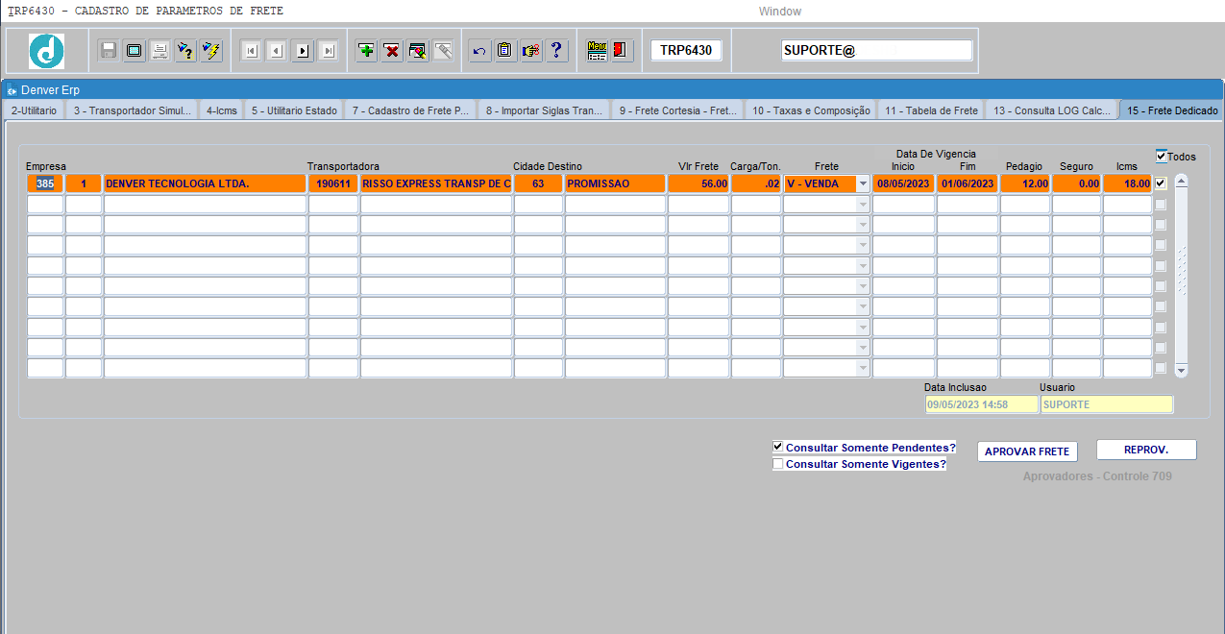
Task: Click the greyed eraser toolbar icon
Action: click(x=443, y=51)
